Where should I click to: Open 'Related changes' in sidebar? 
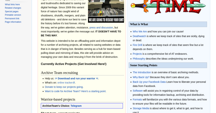[13, 8]
